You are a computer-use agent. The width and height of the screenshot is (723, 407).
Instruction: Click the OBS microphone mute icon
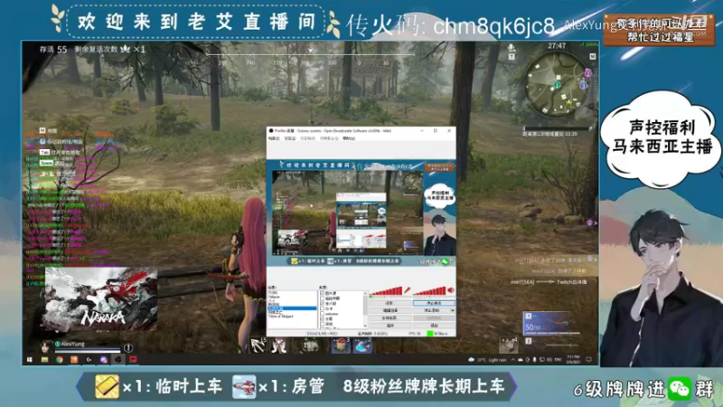pyautogui.click(x=408, y=290)
